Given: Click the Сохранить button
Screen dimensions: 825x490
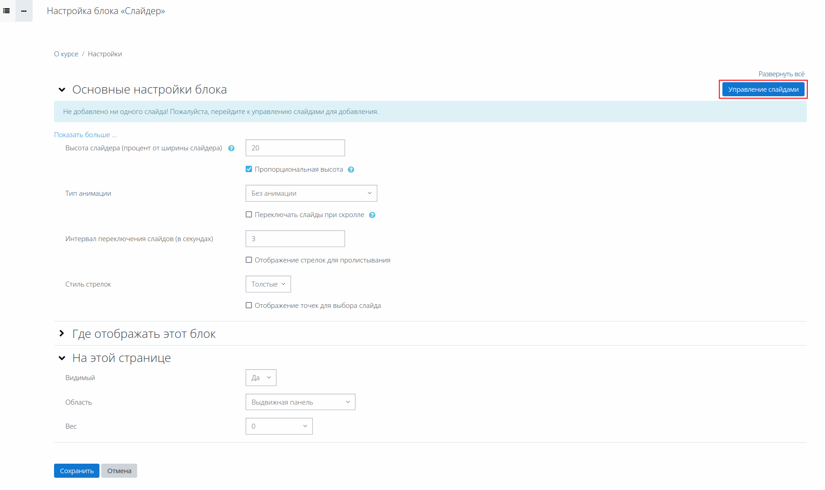Looking at the screenshot, I should tap(77, 471).
